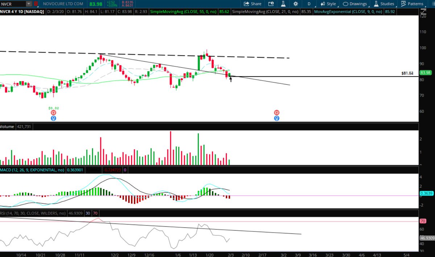Screen dimensions: 435x257
Task: Click the NVCR symbol input field
Action: click(x=13, y=4)
